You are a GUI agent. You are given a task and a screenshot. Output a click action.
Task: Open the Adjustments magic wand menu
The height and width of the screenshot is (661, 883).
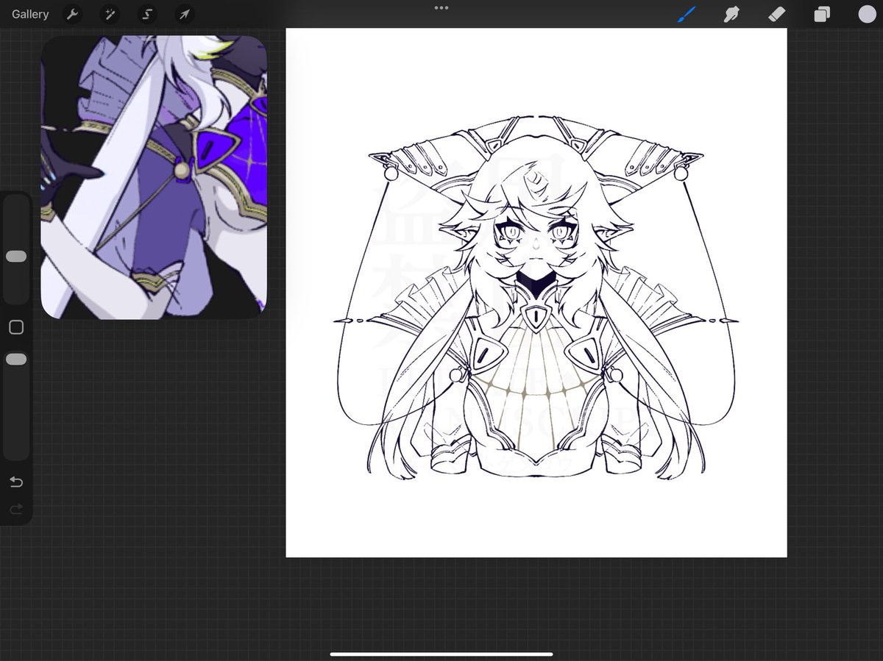(x=110, y=14)
